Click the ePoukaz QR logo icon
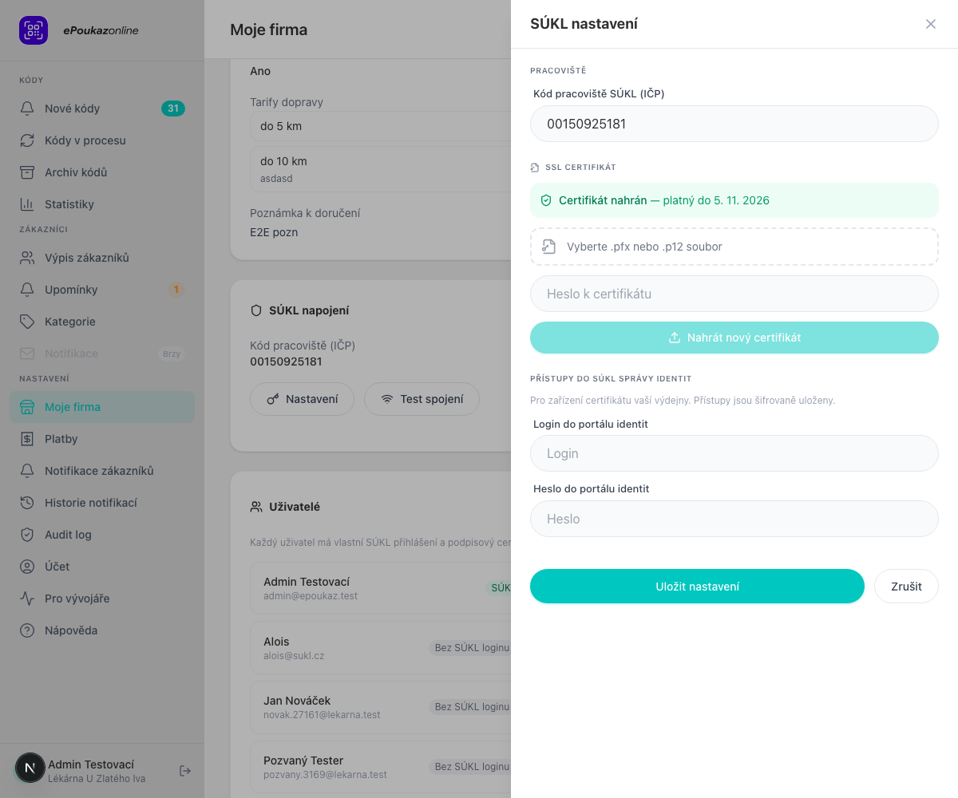The image size is (958, 798). (34, 30)
